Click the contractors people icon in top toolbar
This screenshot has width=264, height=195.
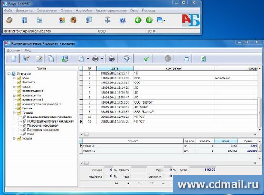[x=62, y=20]
